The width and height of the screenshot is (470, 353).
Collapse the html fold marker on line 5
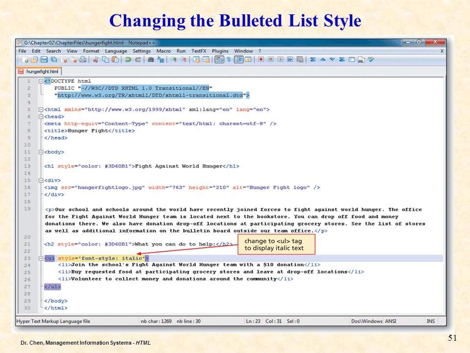pyautogui.click(x=41, y=109)
